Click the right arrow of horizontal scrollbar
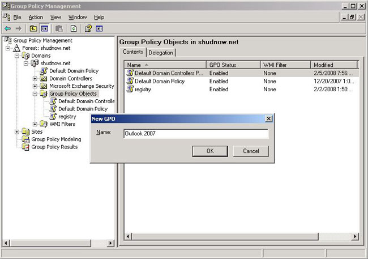 pyautogui.click(x=356, y=236)
